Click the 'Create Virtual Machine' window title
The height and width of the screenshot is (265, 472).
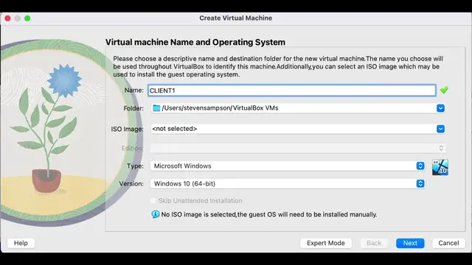coord(236,18)
